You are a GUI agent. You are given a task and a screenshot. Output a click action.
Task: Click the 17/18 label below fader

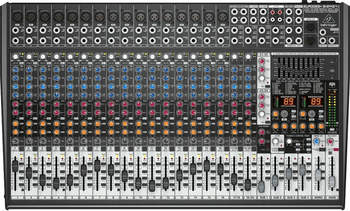[x=236, y=197]
